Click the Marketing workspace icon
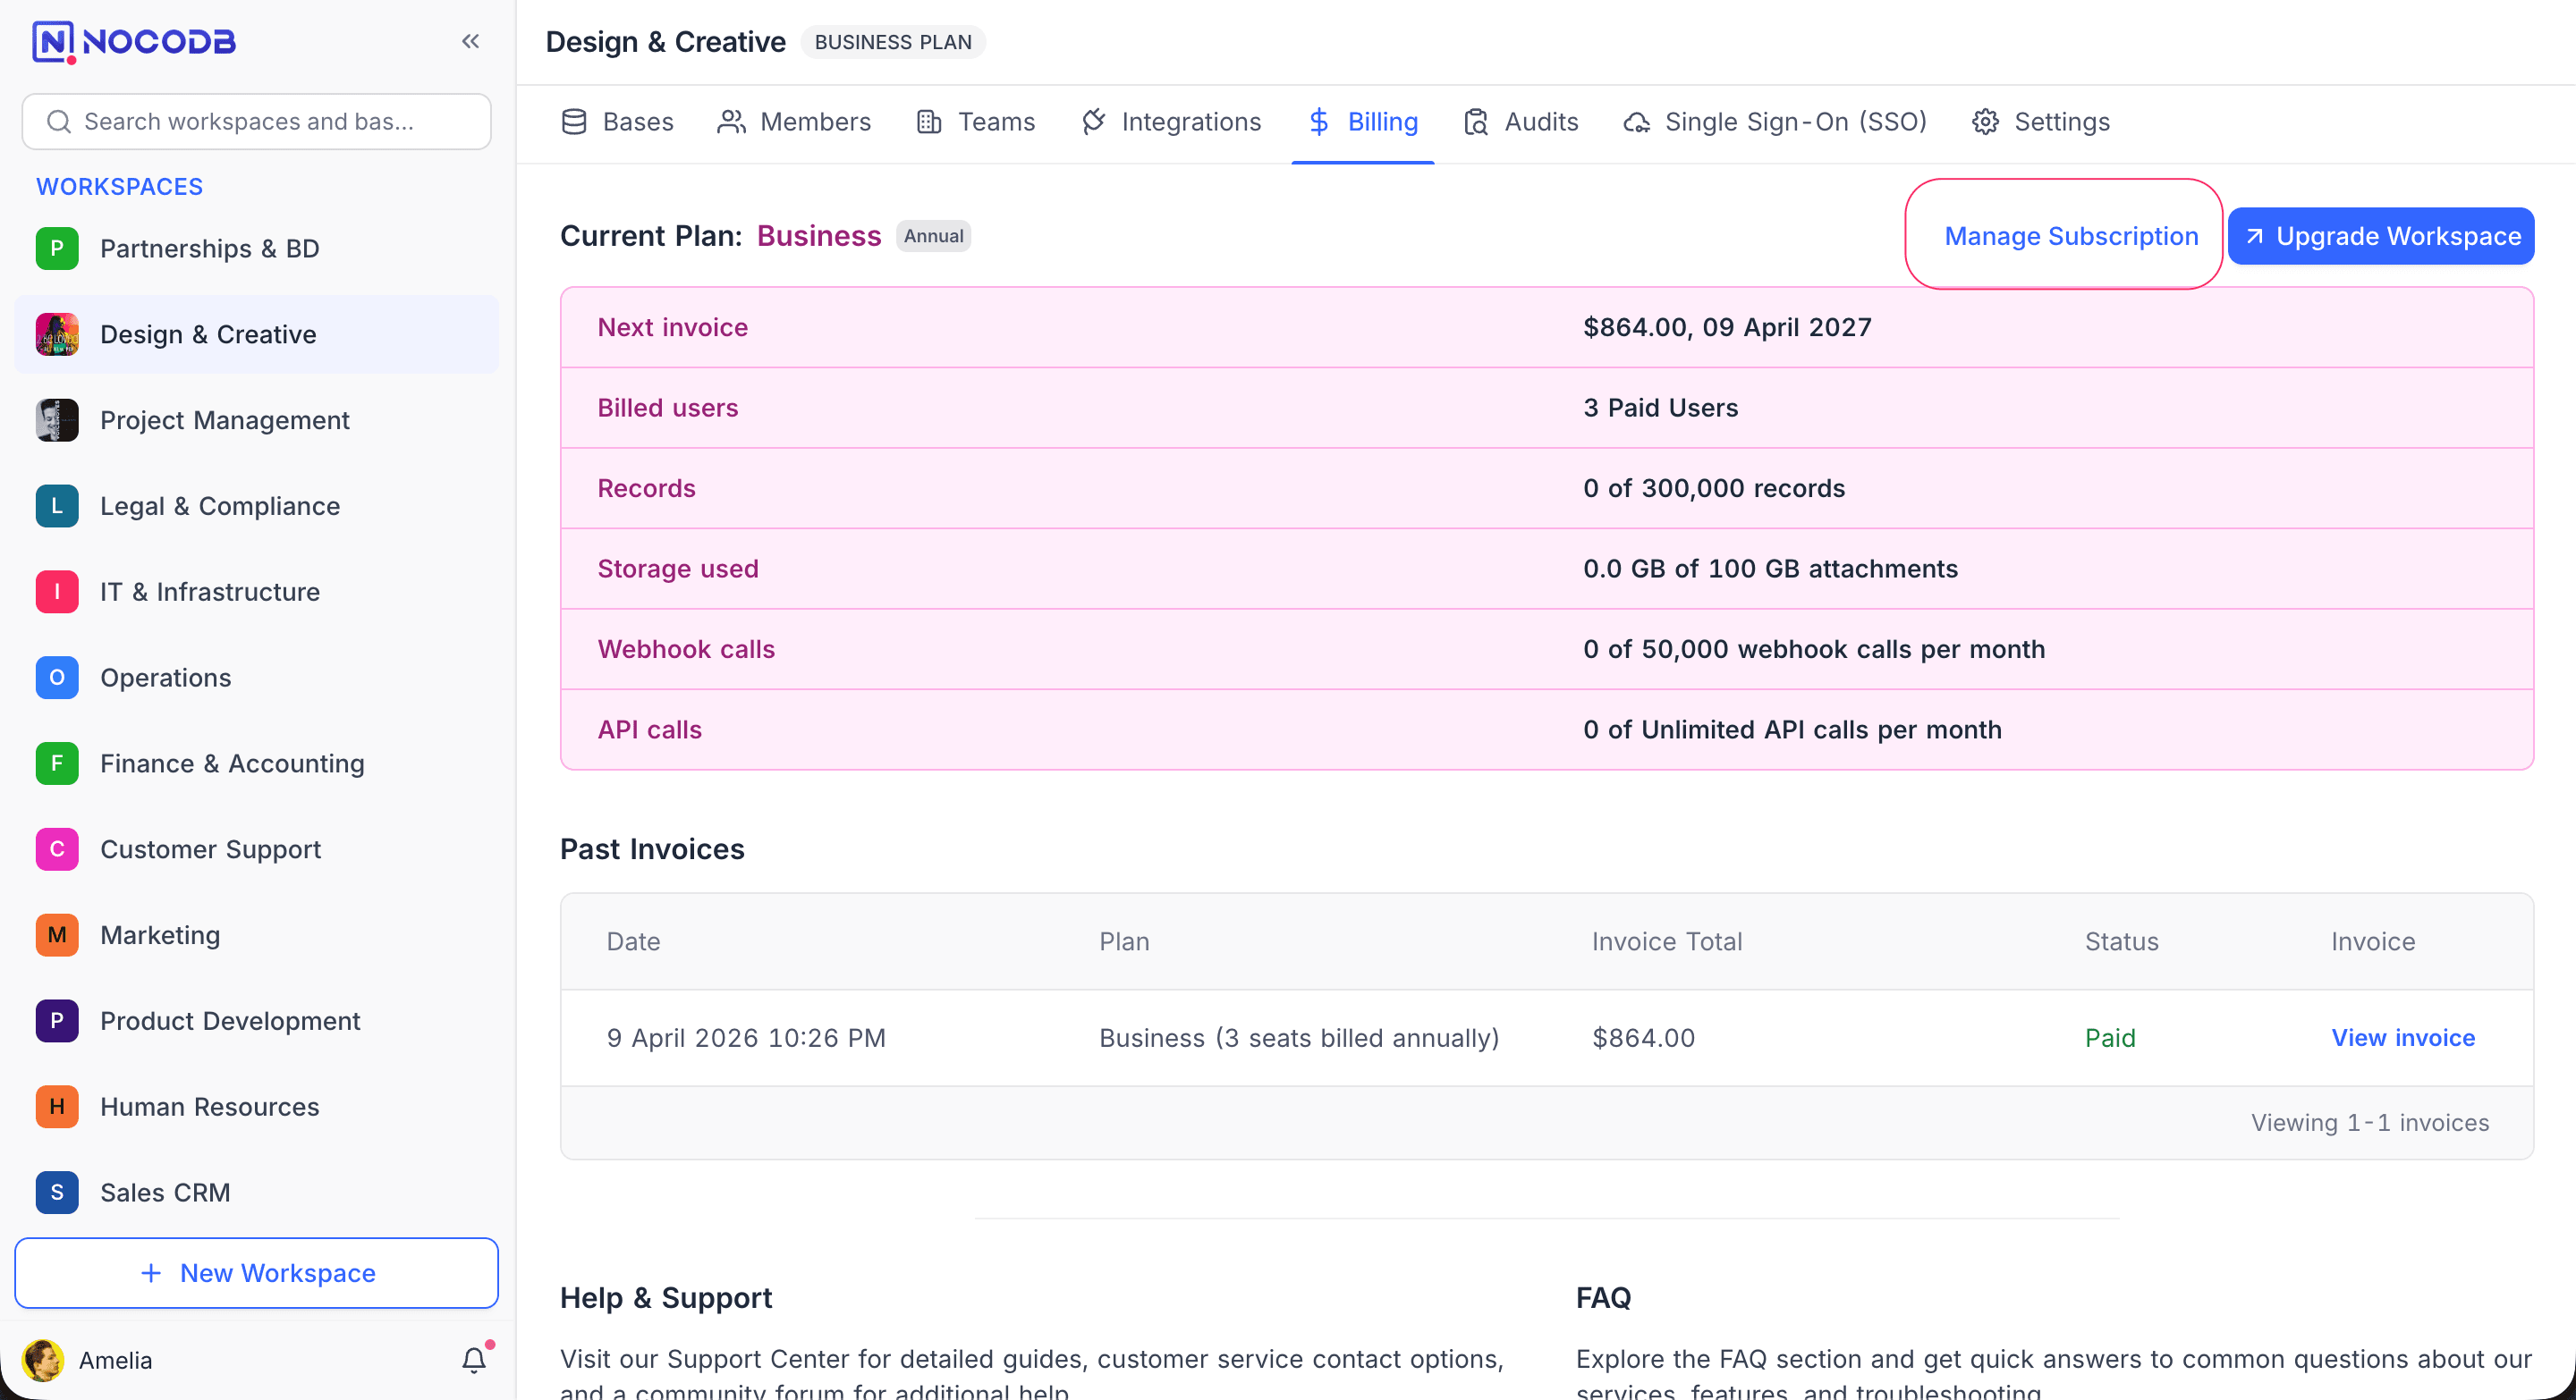2576x1400 pixels. pyautogui.click(x=57, y=934)
